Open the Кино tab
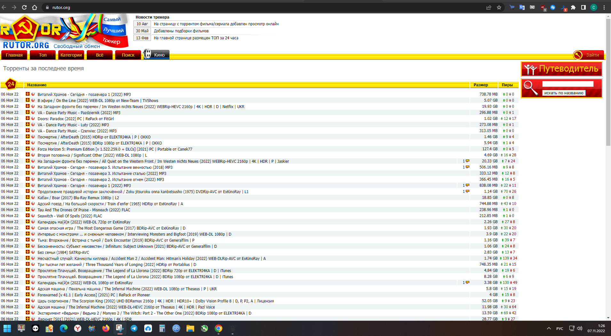 156,55
